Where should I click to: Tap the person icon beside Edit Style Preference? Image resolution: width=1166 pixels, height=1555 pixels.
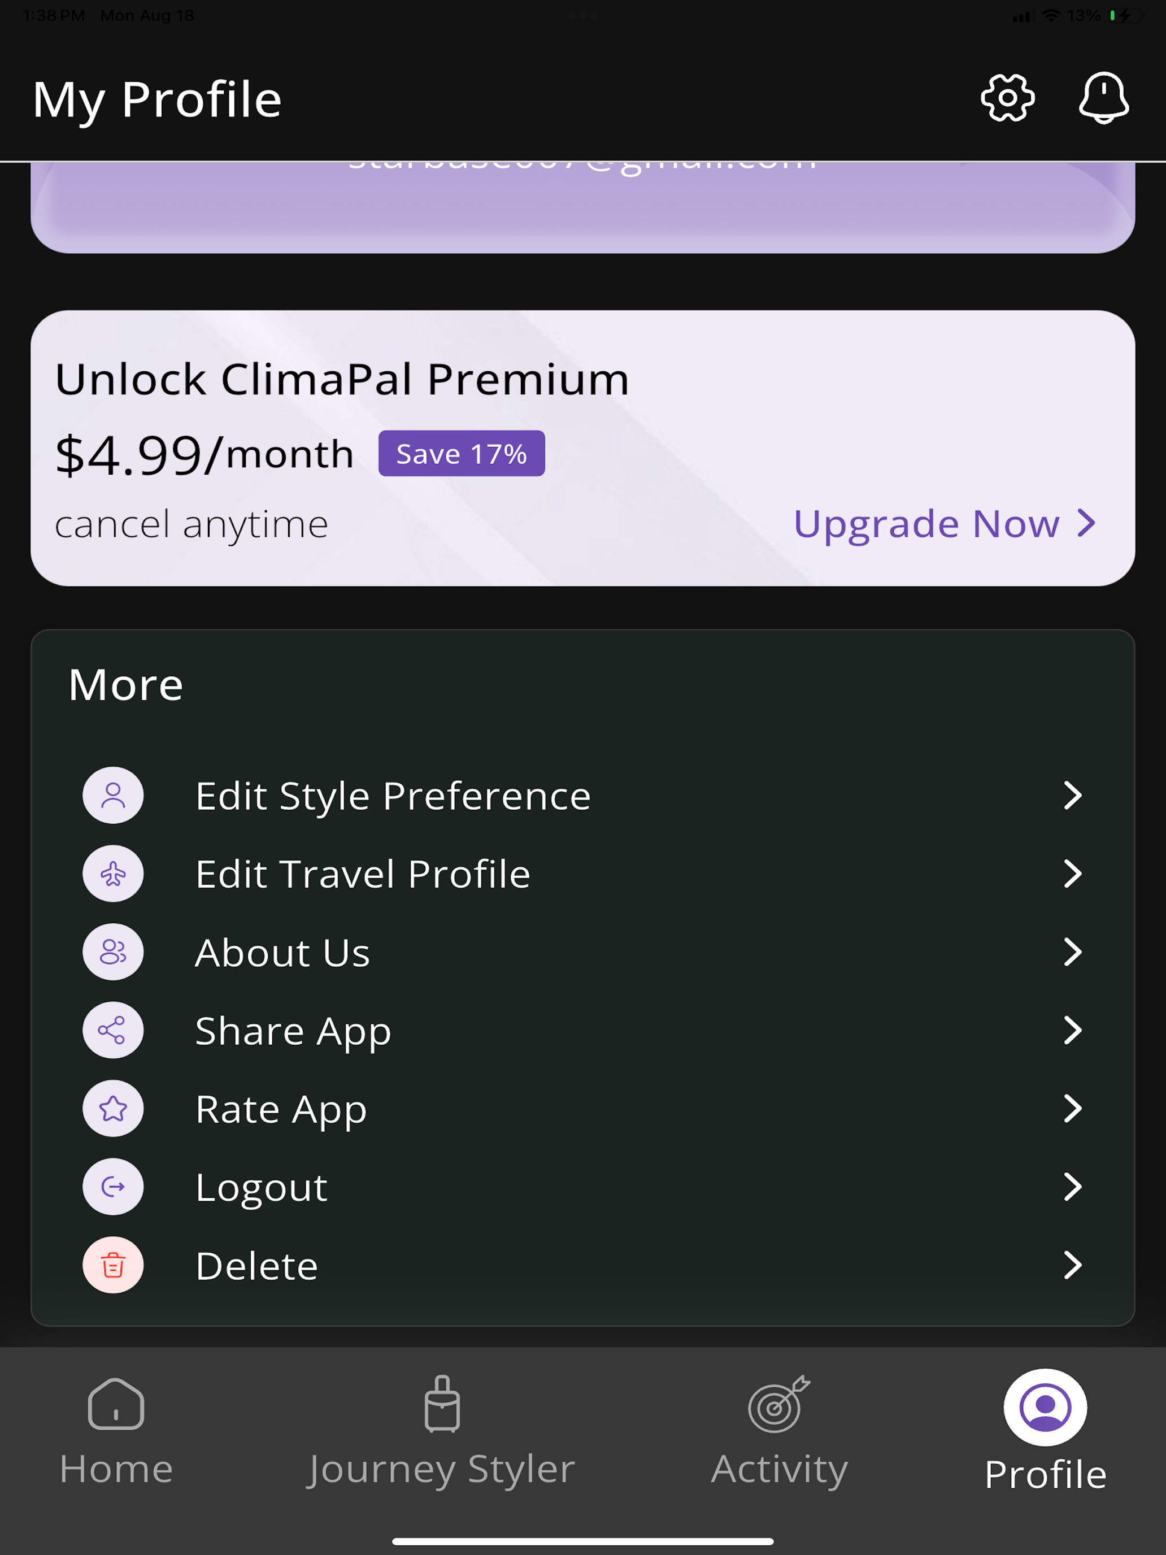pyautogui.click(x=113, y=795)
